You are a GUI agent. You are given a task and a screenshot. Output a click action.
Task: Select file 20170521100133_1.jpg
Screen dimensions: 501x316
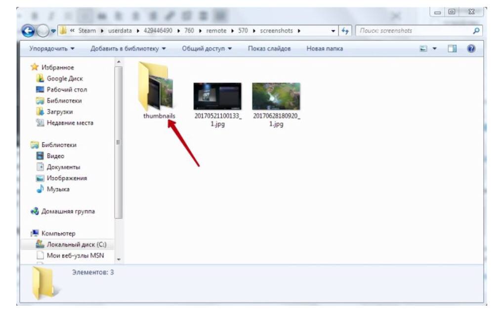218,105
